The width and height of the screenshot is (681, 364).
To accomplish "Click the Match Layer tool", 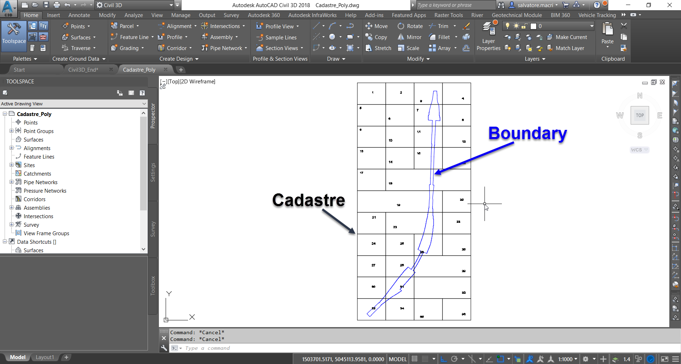I will (565, 48).
